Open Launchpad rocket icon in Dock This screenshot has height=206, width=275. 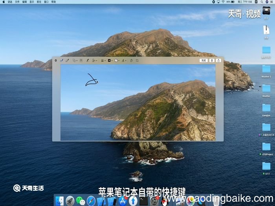tap(70, 201)
